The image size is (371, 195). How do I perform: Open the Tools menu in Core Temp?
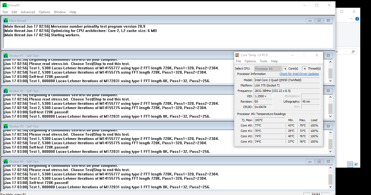[263, 61]
